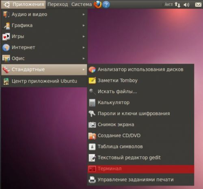
Task: Open the Переход menu
Action: pos(58,4)
